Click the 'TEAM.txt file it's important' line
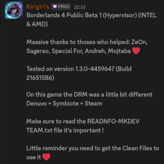The width and height of the screenshot is (164, 164). click(65, 130)
